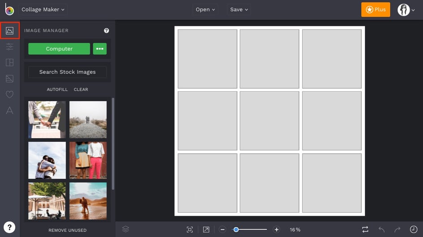Zoom in with the plus button
The width and height of the screenshot is (423, 237).
276,229
